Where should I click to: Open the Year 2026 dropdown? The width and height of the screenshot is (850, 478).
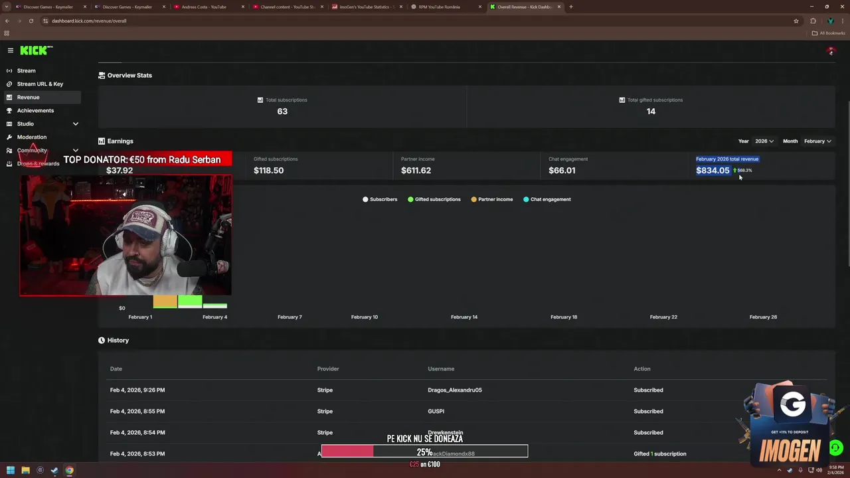coord(764,141)
